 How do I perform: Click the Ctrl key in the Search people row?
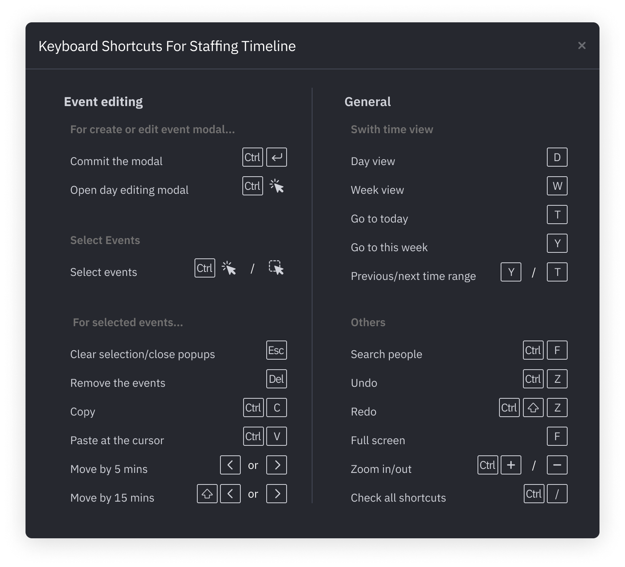pos(533,350)
